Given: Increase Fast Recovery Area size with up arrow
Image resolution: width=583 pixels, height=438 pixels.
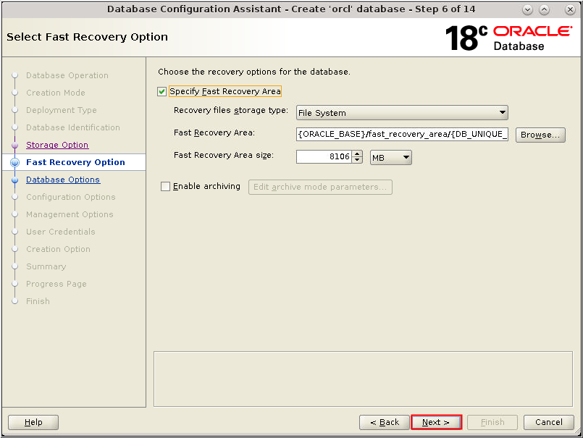Looking at the screenshot, I should click(x=357, y=153).
